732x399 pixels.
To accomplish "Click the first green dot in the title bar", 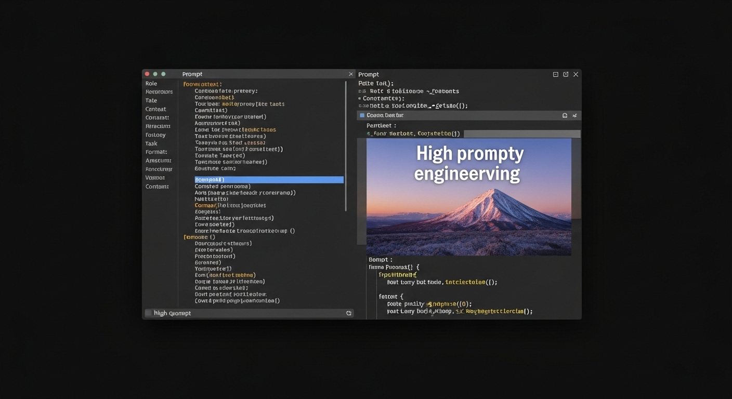I will pyautogui.click(x=155, y=74).
